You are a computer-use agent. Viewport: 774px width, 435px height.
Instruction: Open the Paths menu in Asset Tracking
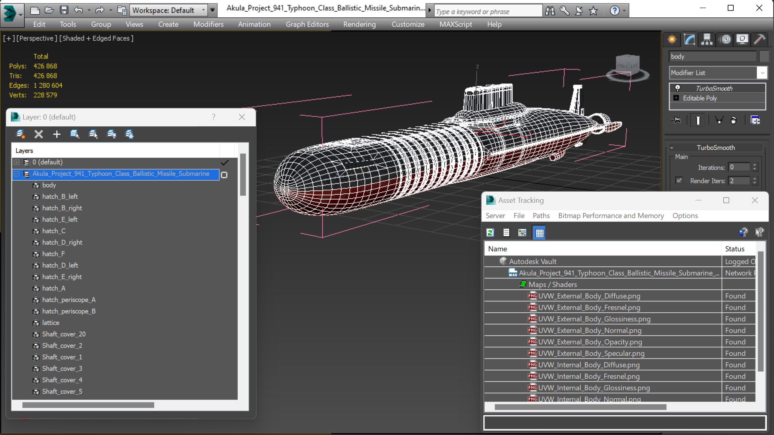coord(541,216)
